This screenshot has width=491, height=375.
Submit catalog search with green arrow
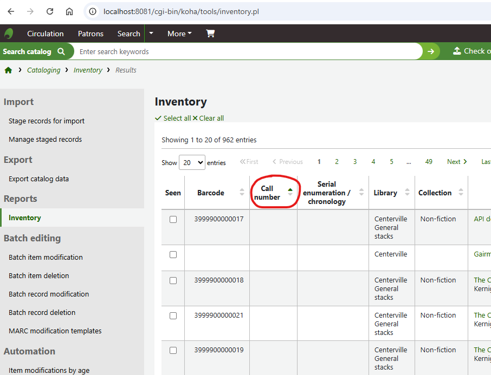(431, 51)
